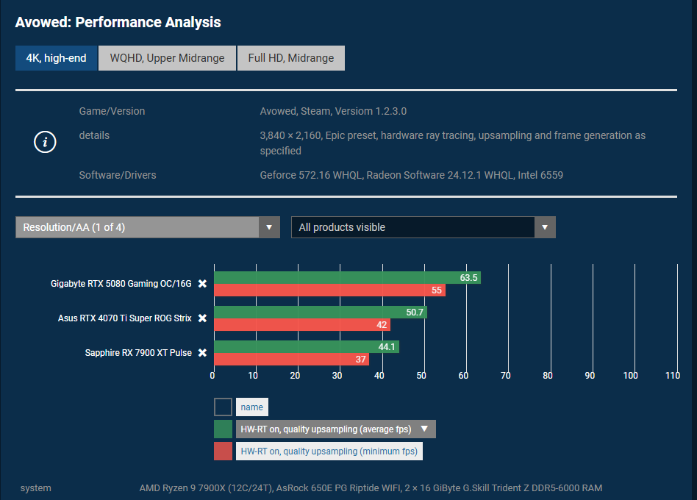This screenshot has width=697, height=500.
Task: Click the name sort button in legend
Action: pyautogui.click(x=252, y=407)
